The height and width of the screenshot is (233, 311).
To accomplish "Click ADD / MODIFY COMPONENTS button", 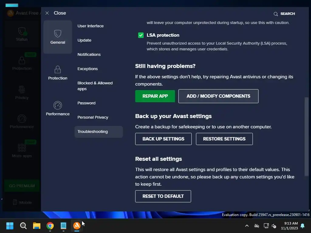I will tap(218, 96).
